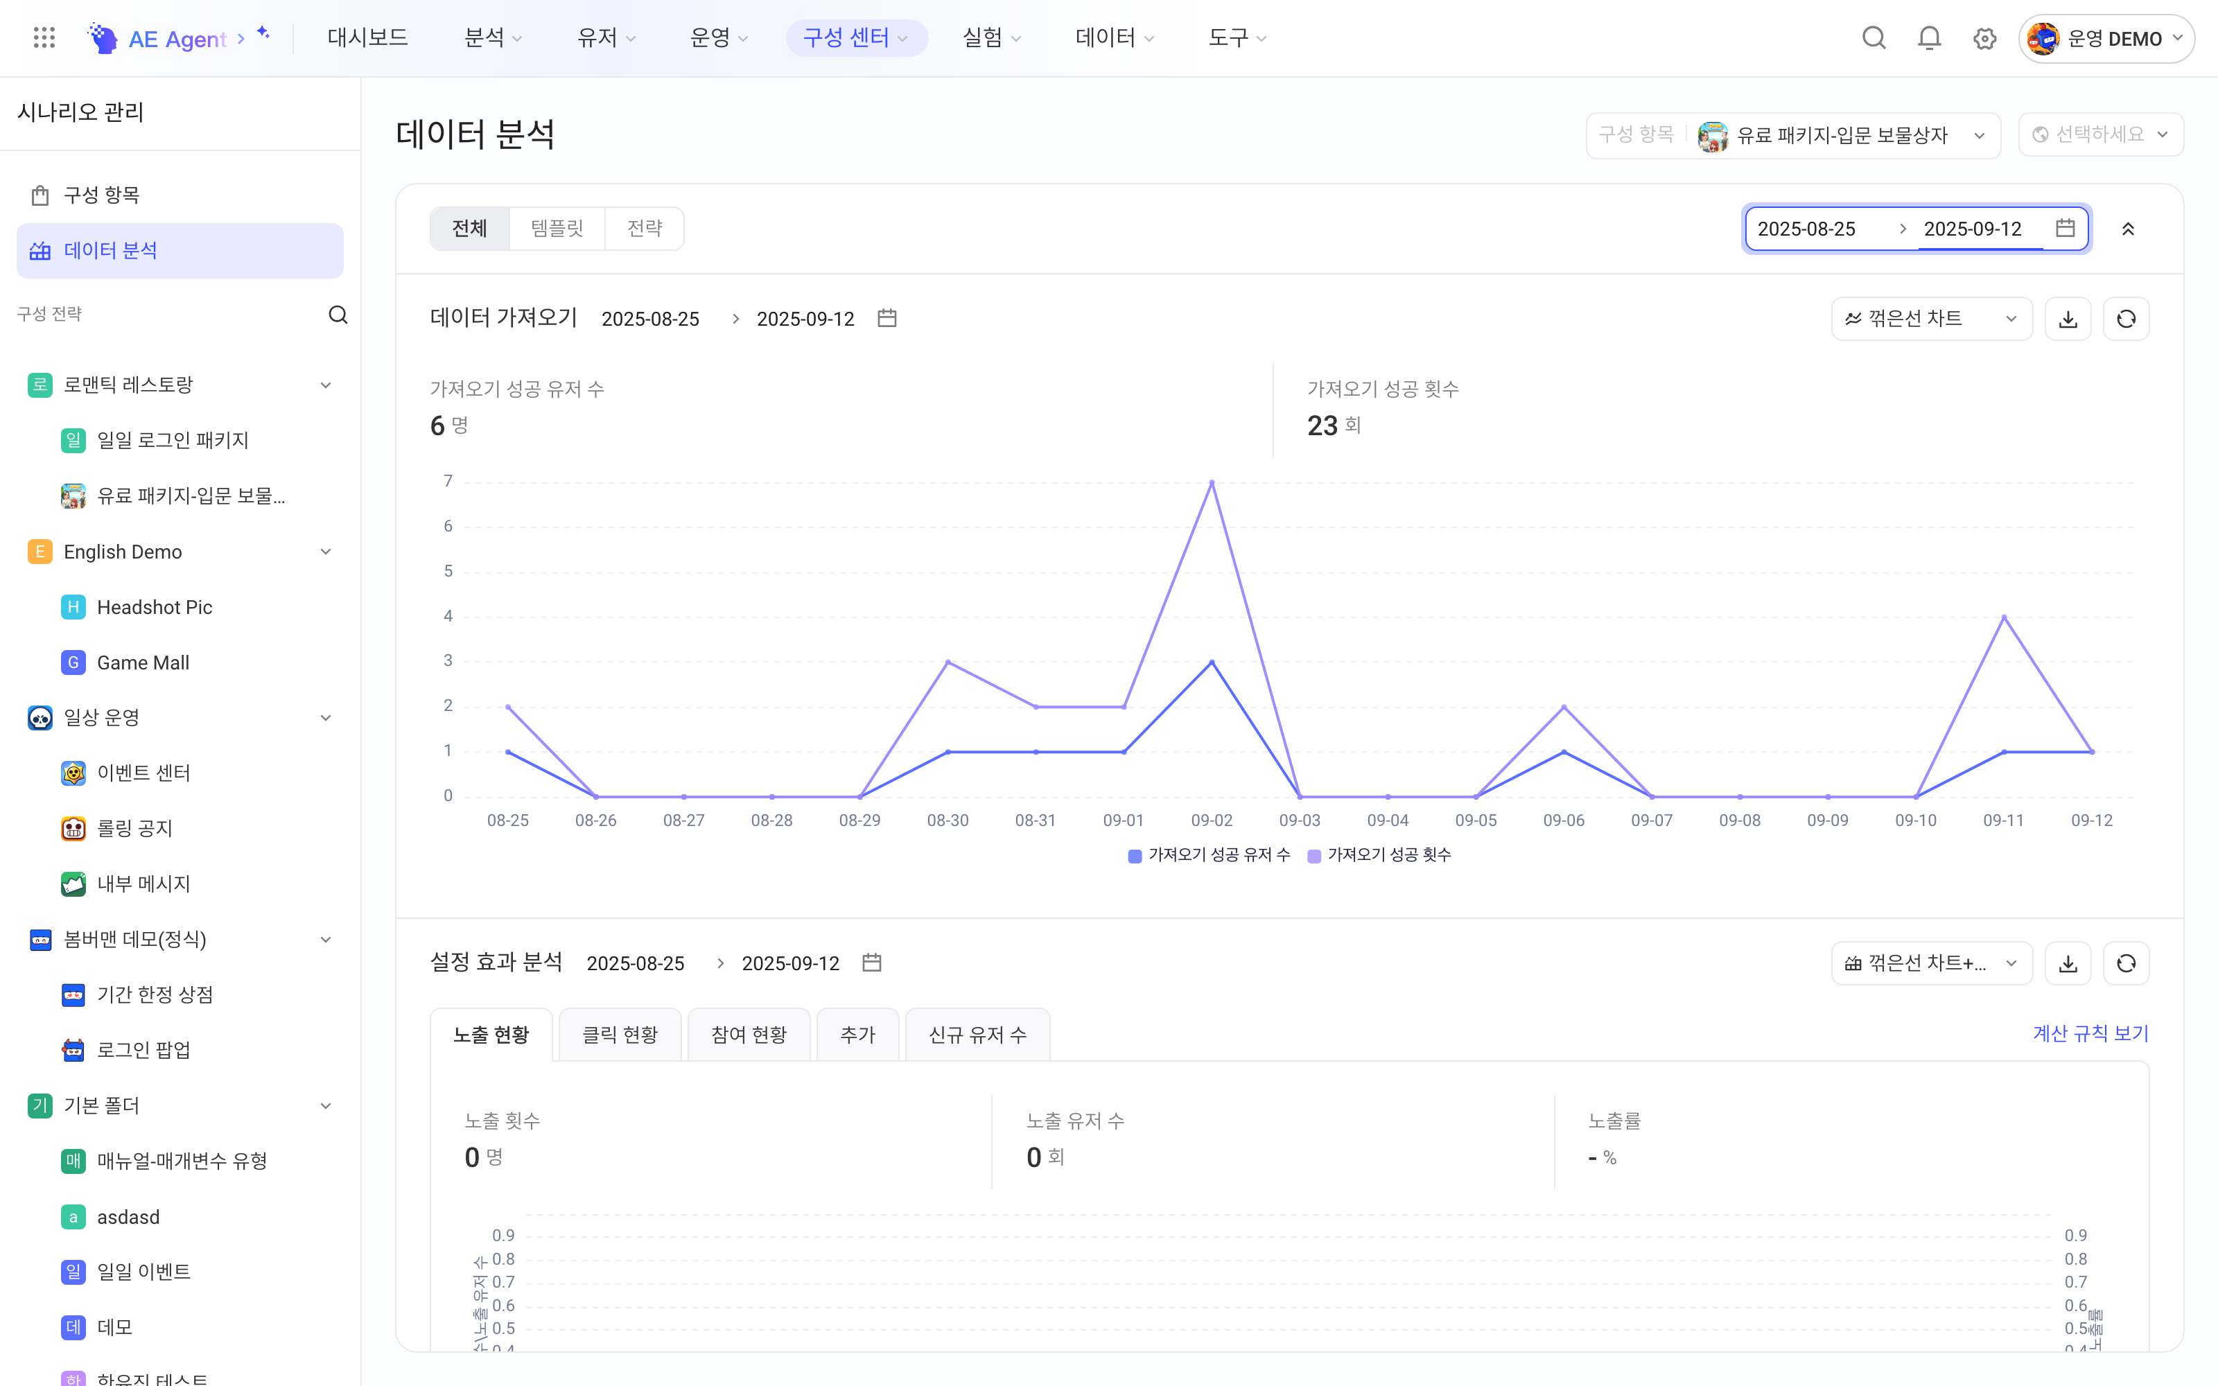Download the 설정 효과 분석 chart data
The image size is (2218, 1386).
click(x=2068, y=963)
